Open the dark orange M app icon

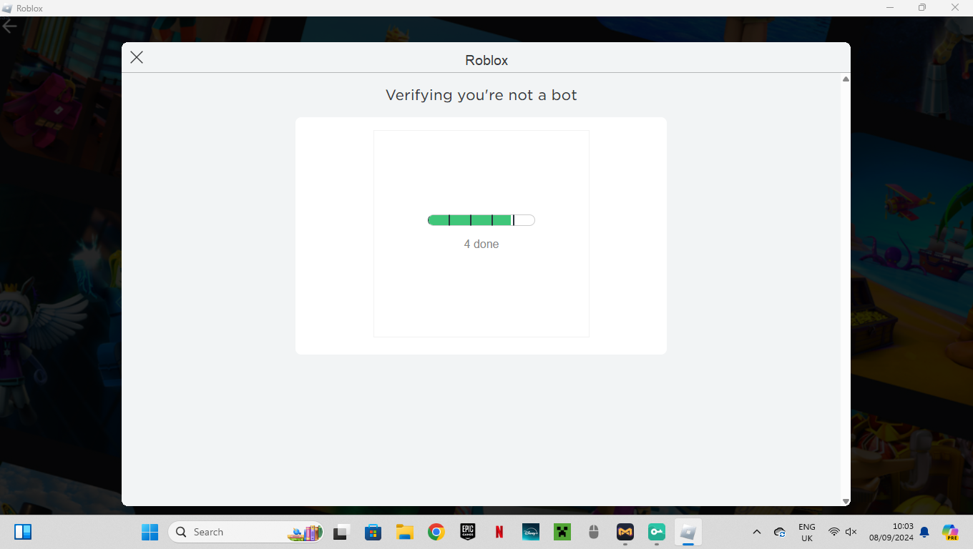tap(625, 532)
